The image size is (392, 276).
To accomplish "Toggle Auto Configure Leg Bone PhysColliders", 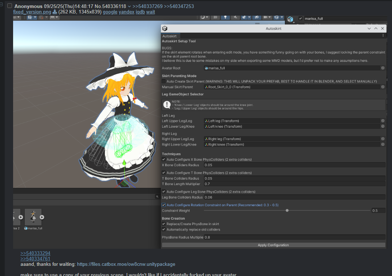I will click(x=164, y=192).
